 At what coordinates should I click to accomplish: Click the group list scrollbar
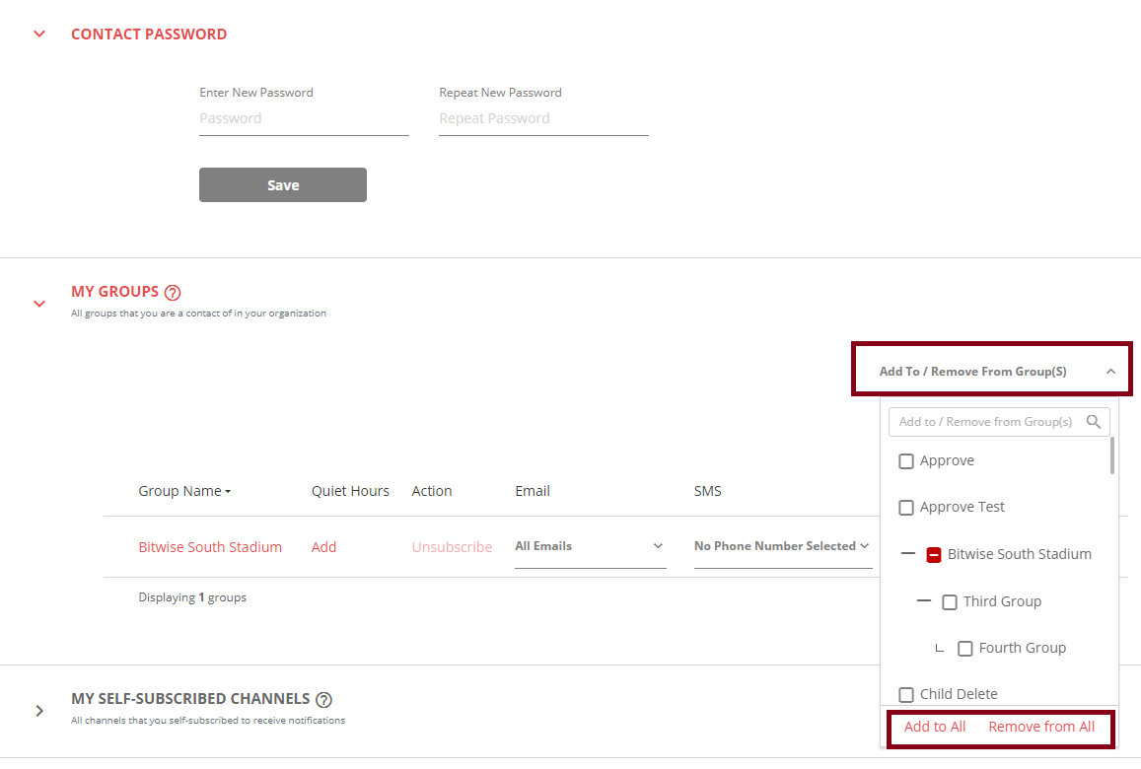pos(1111,455)
